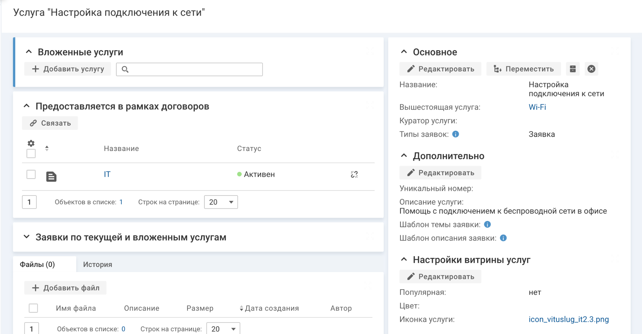This screenshot has width=642, height=334.
Task: Click the delete service circle-X icon
Action: [x=591, y=69]
